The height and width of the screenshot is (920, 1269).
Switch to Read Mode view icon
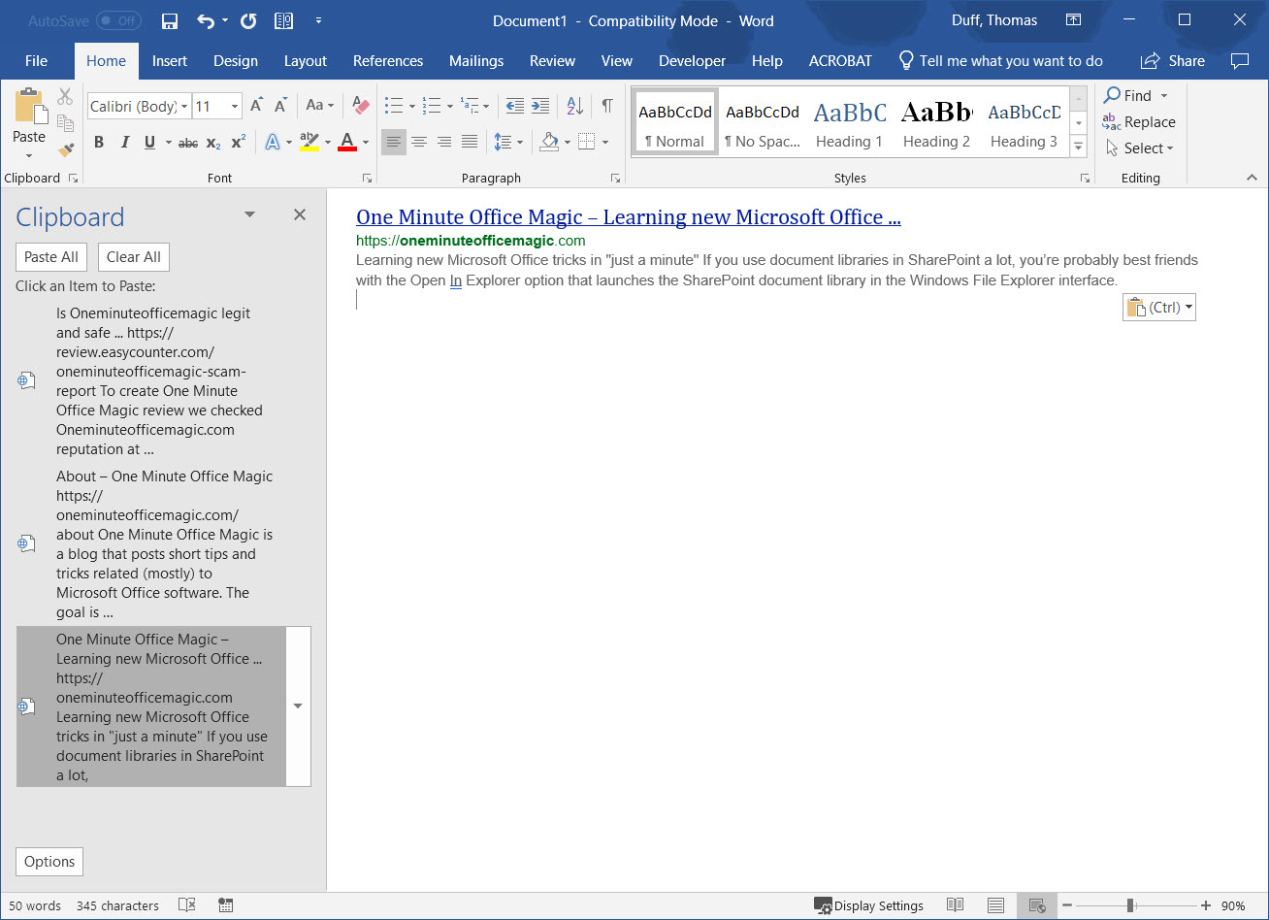955,904
